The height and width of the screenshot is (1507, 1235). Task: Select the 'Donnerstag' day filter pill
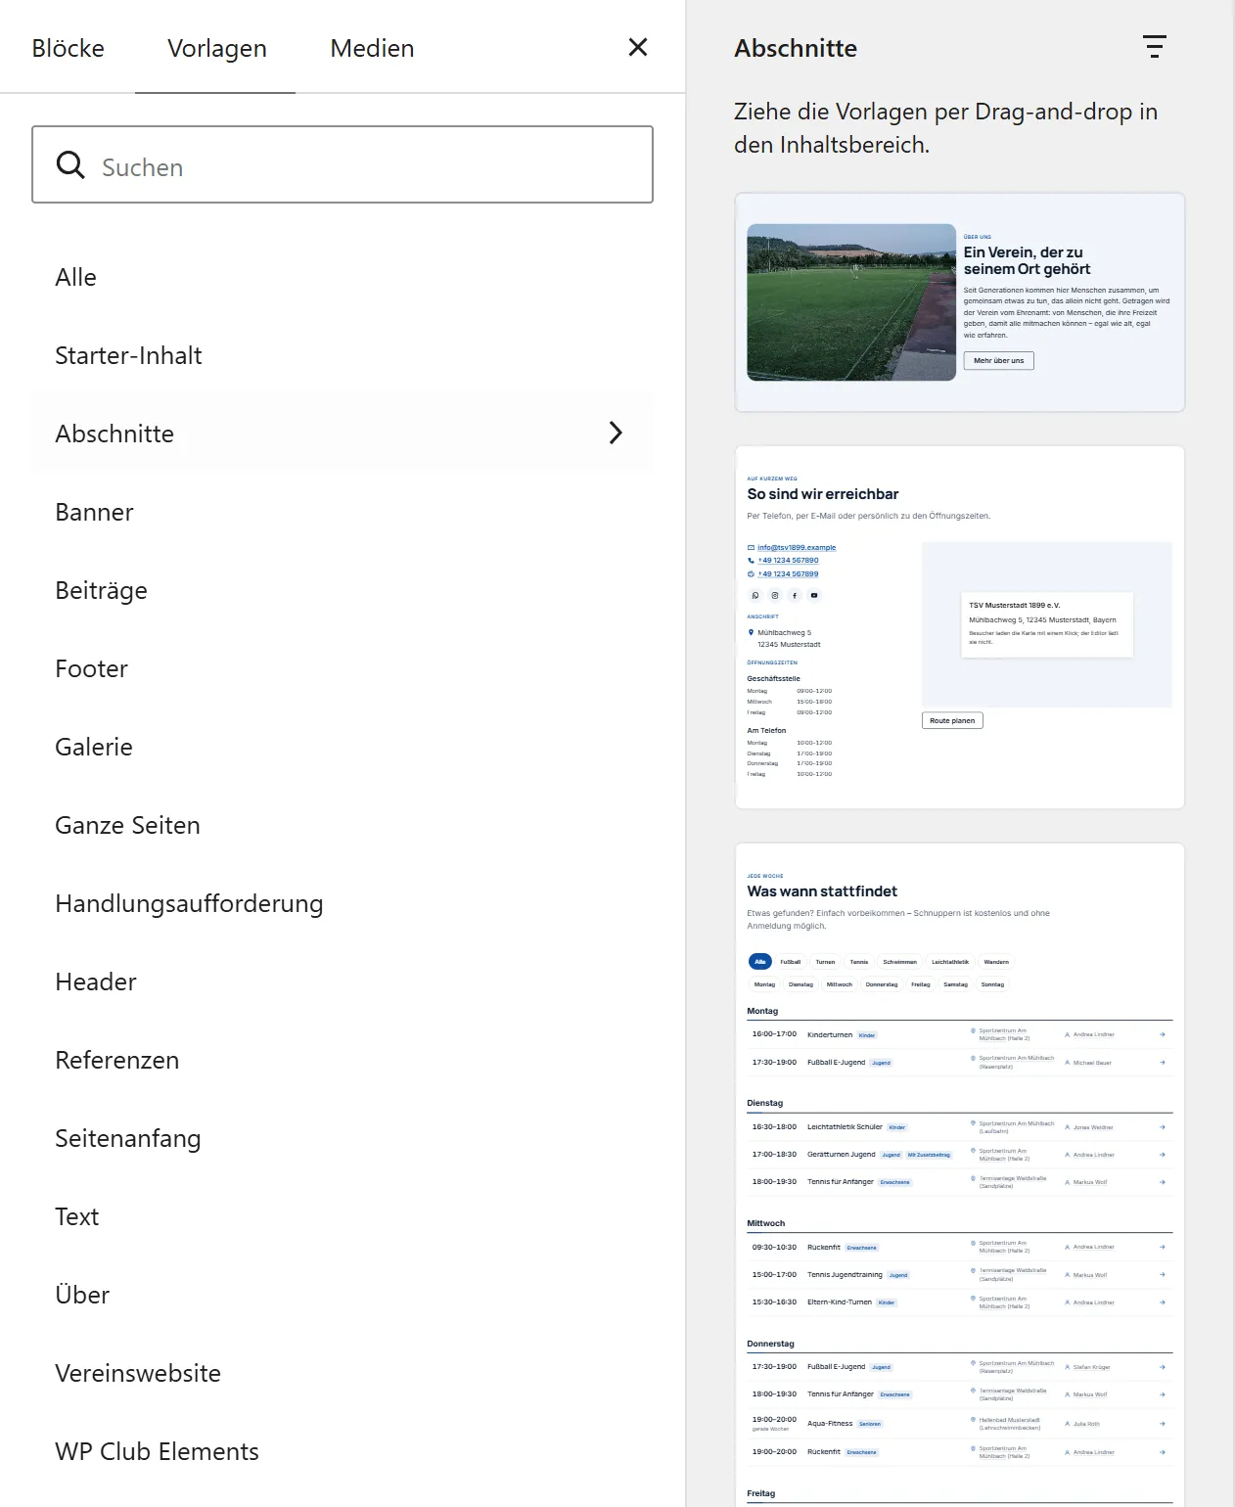click(x=882, y=984)
